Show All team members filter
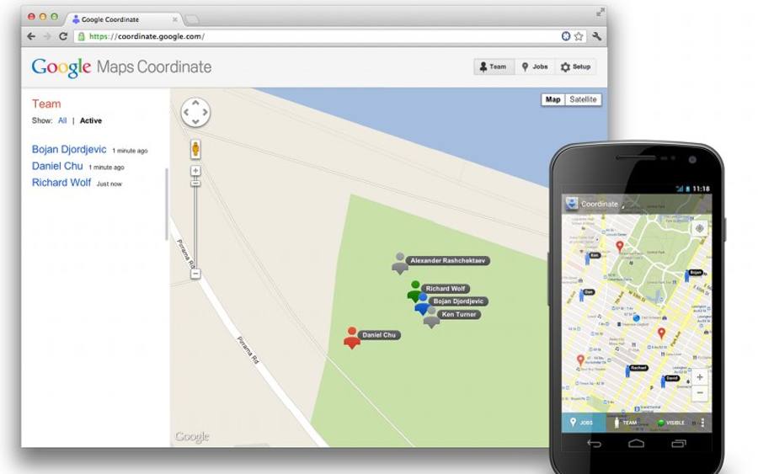 pos(62,120)
